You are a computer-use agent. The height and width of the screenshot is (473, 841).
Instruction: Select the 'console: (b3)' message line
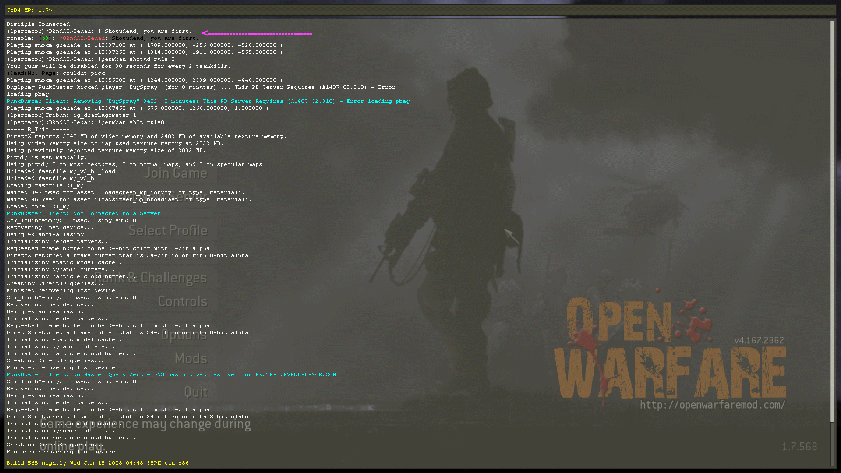[x=103, y=38]
